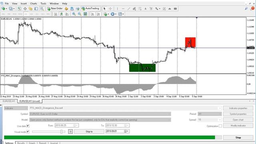Viewport: 256px width, 144px height.
Task: Click the New Order button
Action: [x=55, y=8]
